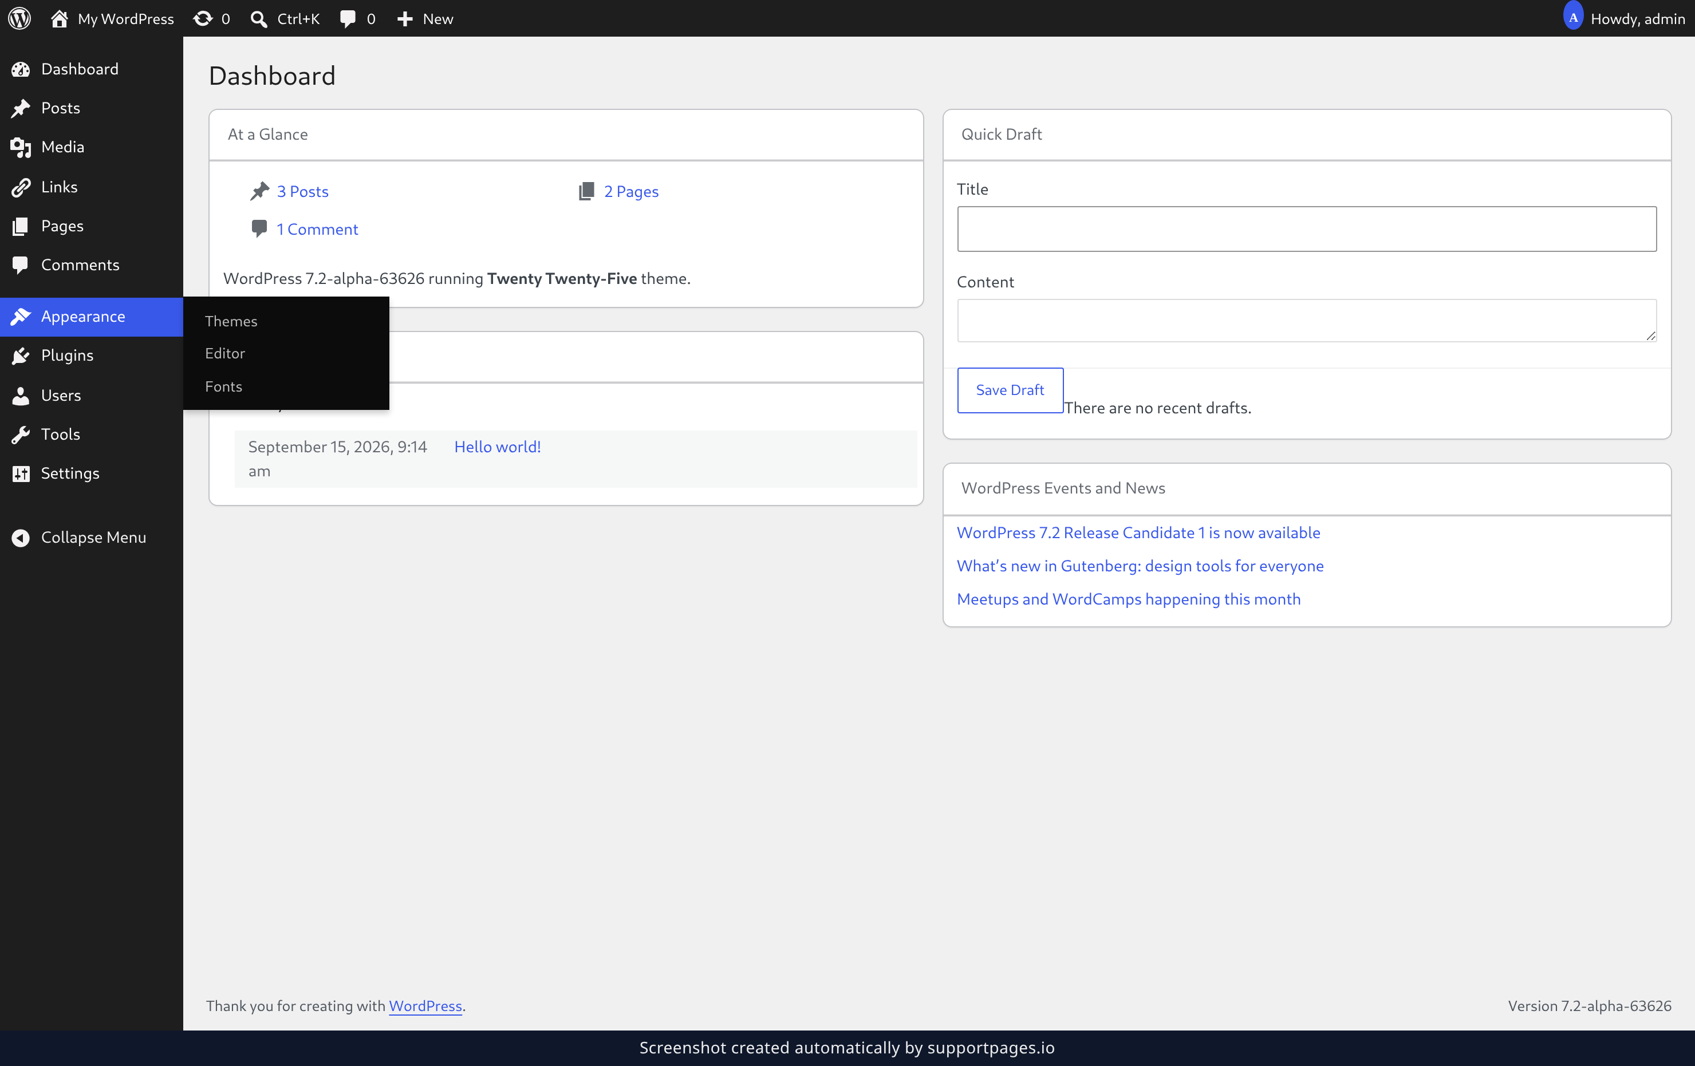The height and width of the screenshot is (1066, 1695).
Task: Collapse the sidebar menu arrow icon
Action: coord(21,538)
